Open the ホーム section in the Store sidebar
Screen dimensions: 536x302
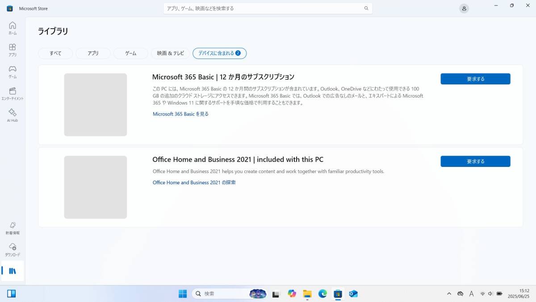coord(12,28)
